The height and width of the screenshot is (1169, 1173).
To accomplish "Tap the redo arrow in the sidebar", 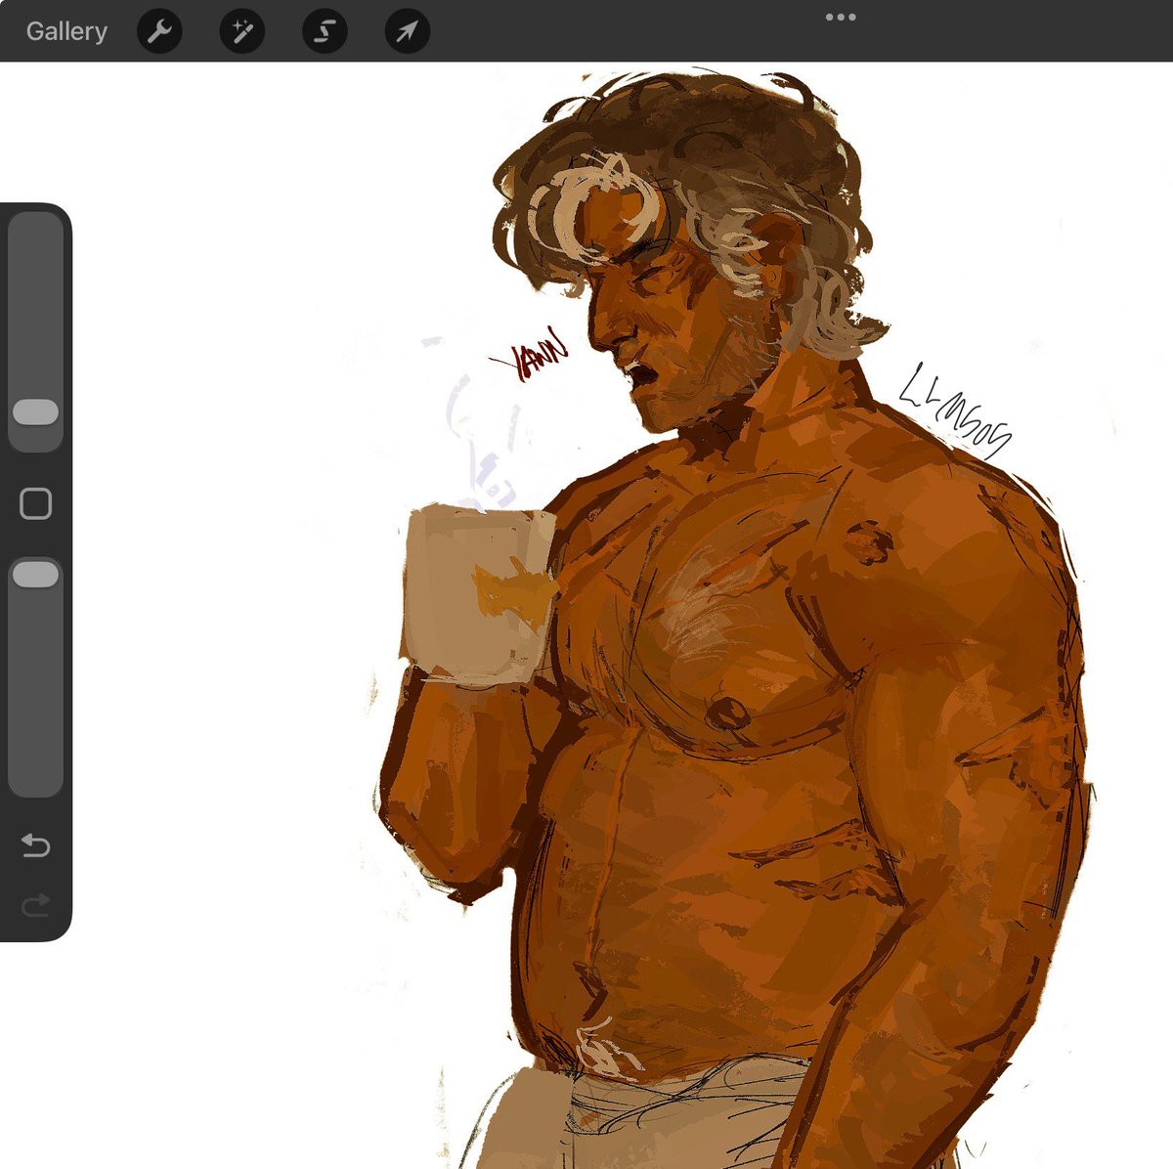I will pyautogui.click(x=35, y=904).
